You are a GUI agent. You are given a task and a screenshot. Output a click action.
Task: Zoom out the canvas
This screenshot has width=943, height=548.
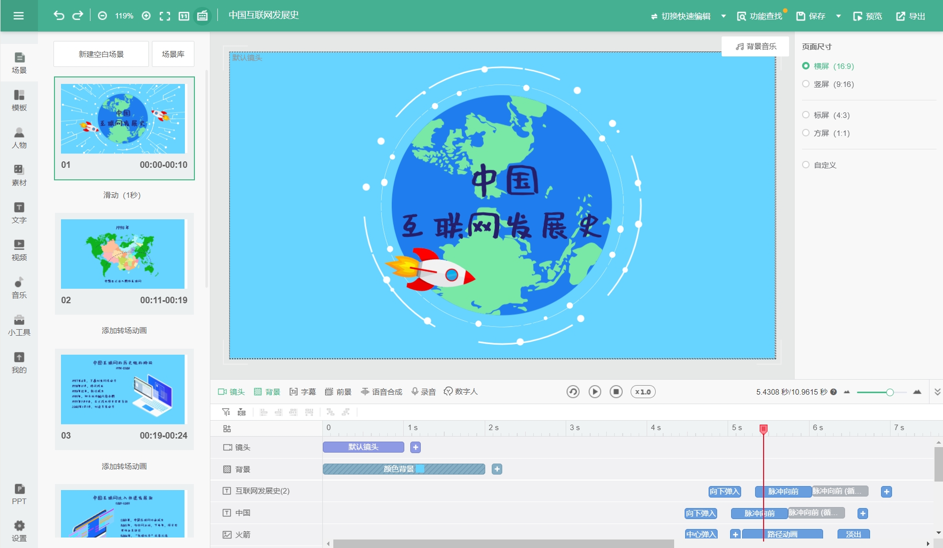102,16
